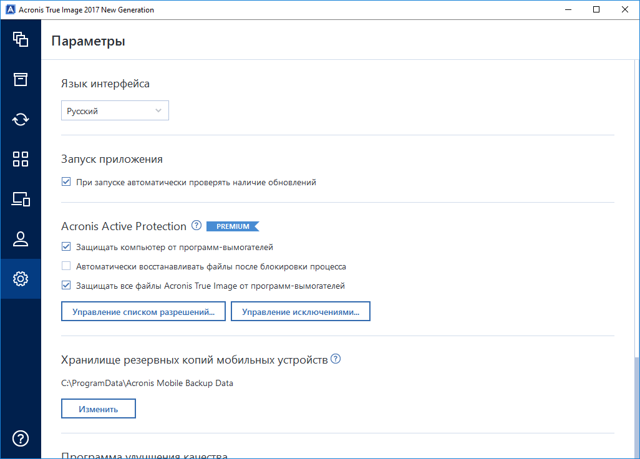Toggle 'Защищать компьютер от программ-вымогателей' checkbox

click(66, 246)
